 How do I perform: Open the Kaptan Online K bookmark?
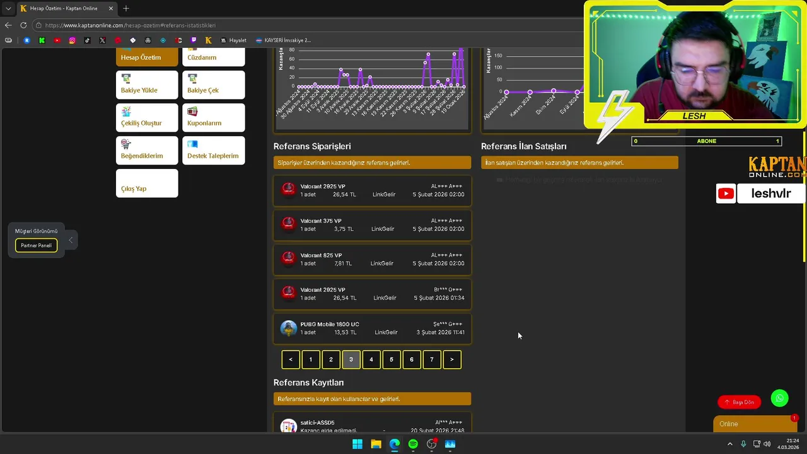208,40
